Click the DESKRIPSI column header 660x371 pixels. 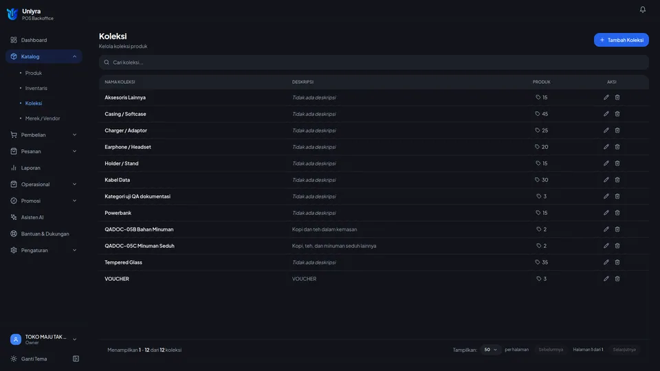tap(302, 82)
